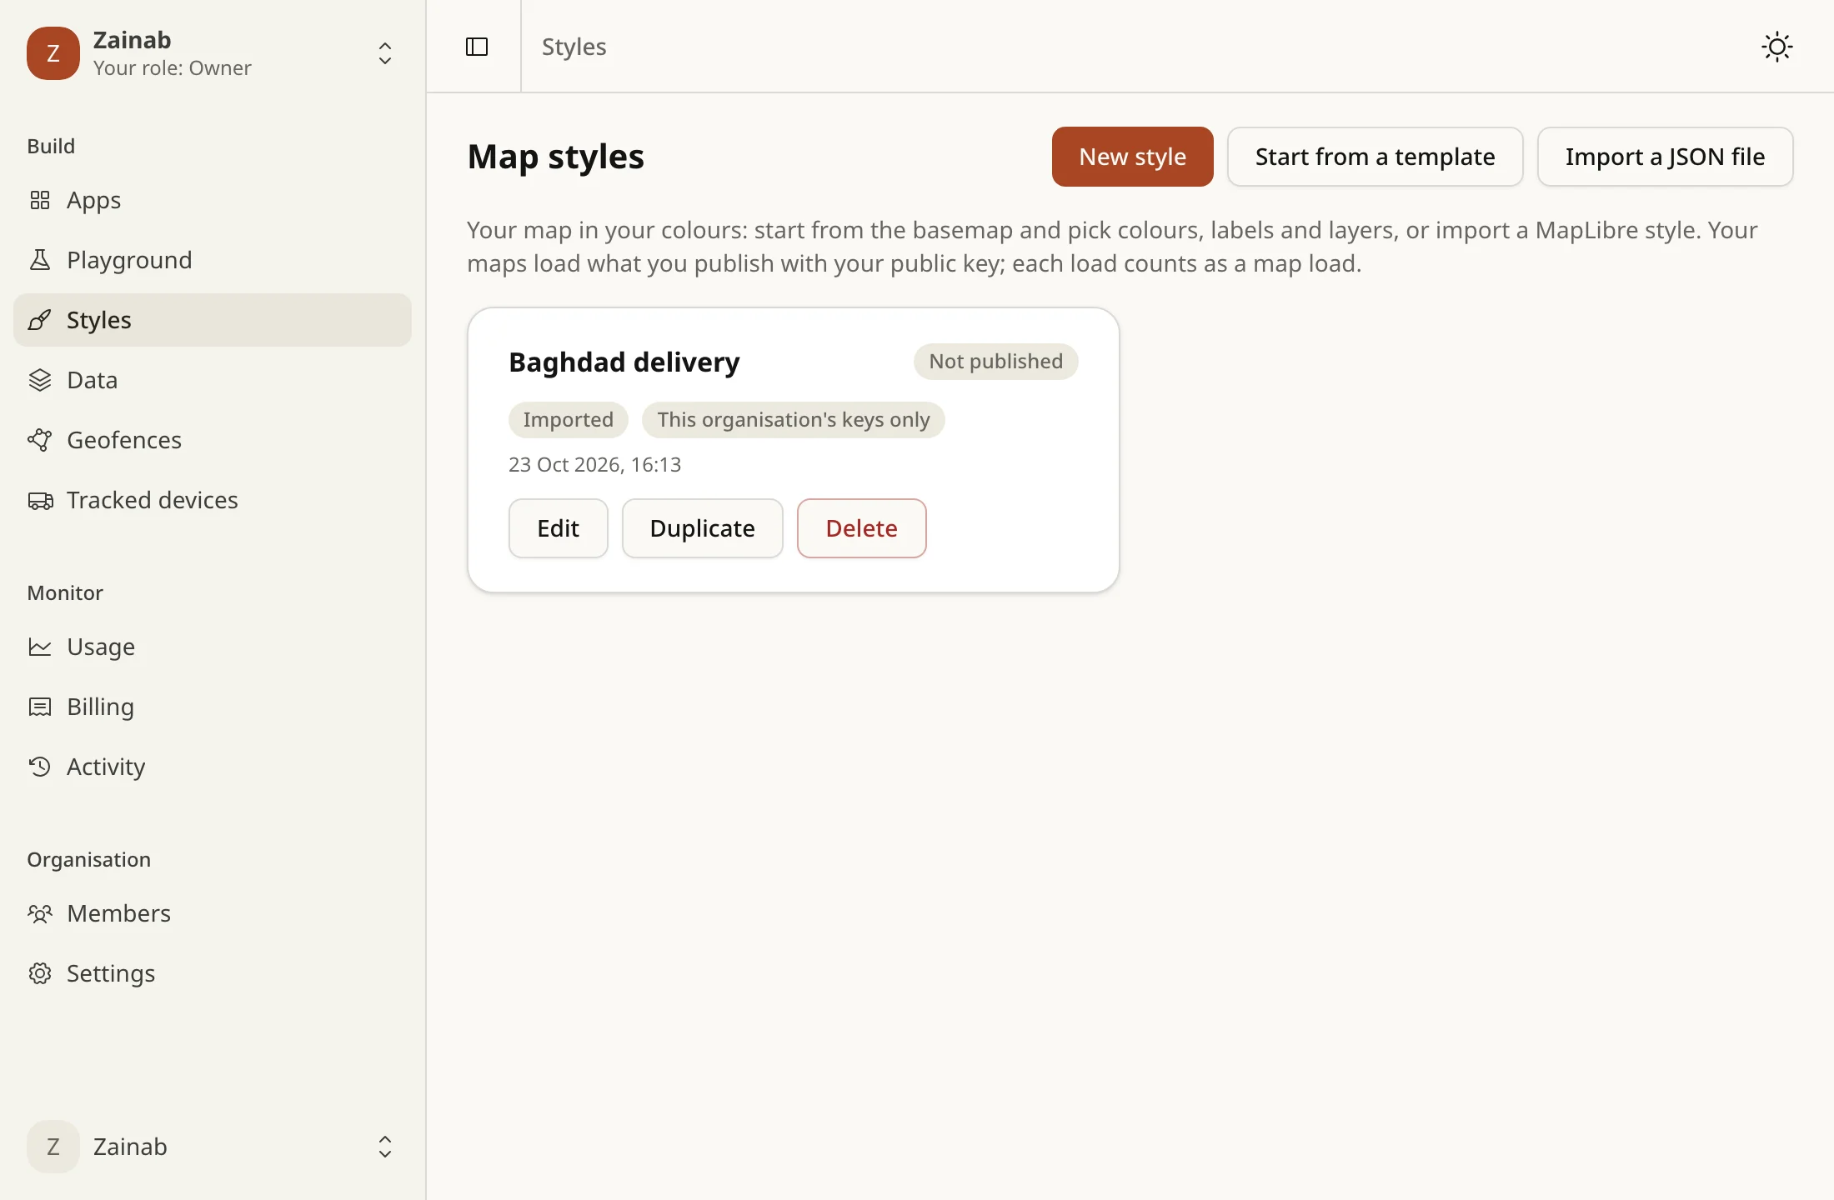Delete the Baghdad delivery style
Image resolution: width=1834 pixels, height=1200 pixels.
(862, 528)
